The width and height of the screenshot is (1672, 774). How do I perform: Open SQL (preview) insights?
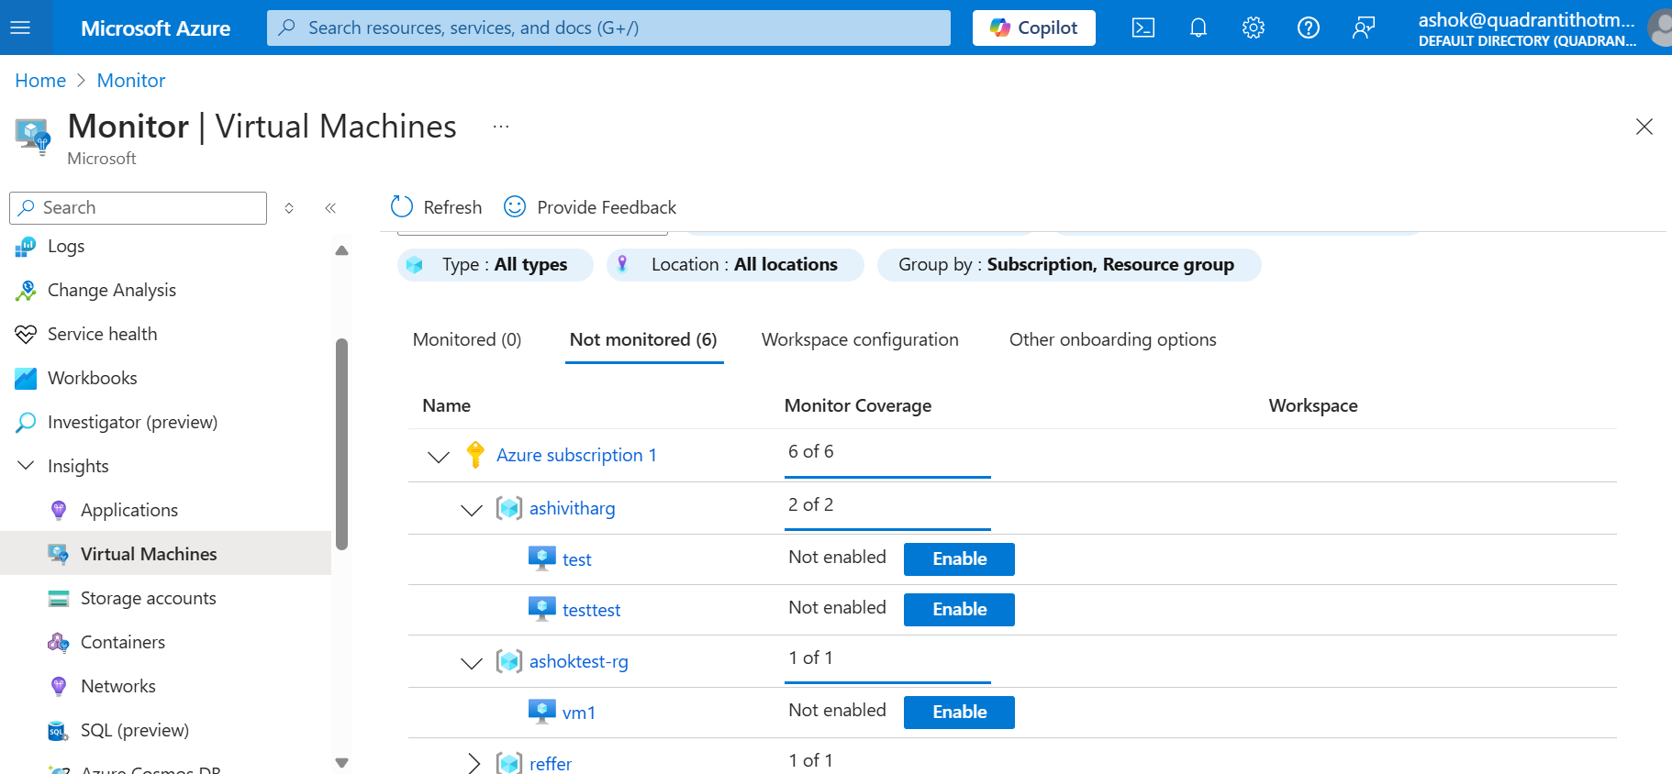(x=135, y=730)
